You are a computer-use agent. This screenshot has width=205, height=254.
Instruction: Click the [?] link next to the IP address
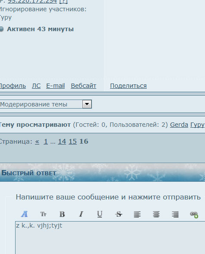tap(63, 1)
